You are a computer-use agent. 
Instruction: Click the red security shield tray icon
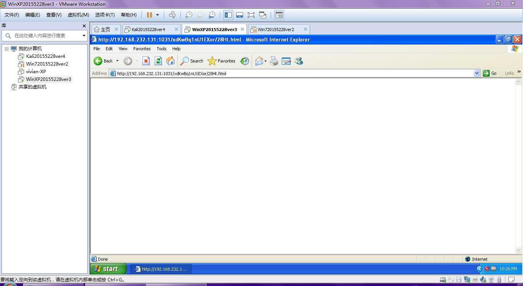(x=487, y=269)
